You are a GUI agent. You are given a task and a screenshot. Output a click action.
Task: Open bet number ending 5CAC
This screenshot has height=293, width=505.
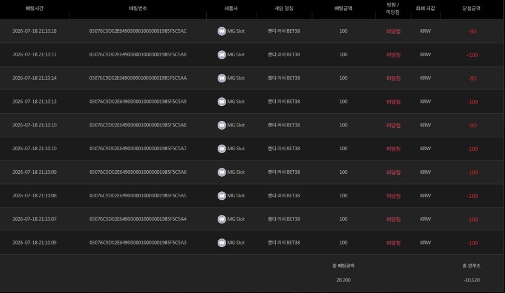138,31
